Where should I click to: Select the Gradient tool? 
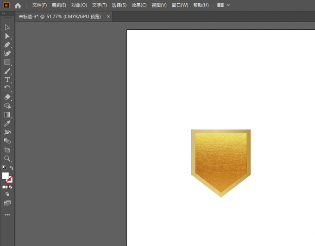(7, 115)
